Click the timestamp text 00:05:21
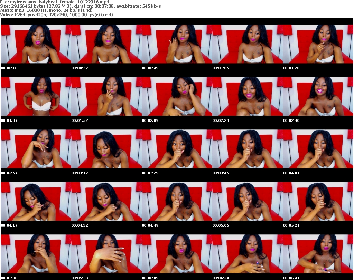The width and height of the screenshot is (354, 280). (291, 225)
